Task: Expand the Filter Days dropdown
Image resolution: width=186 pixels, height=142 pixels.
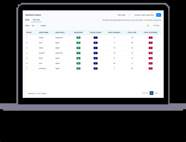Action: click(124, 15)
